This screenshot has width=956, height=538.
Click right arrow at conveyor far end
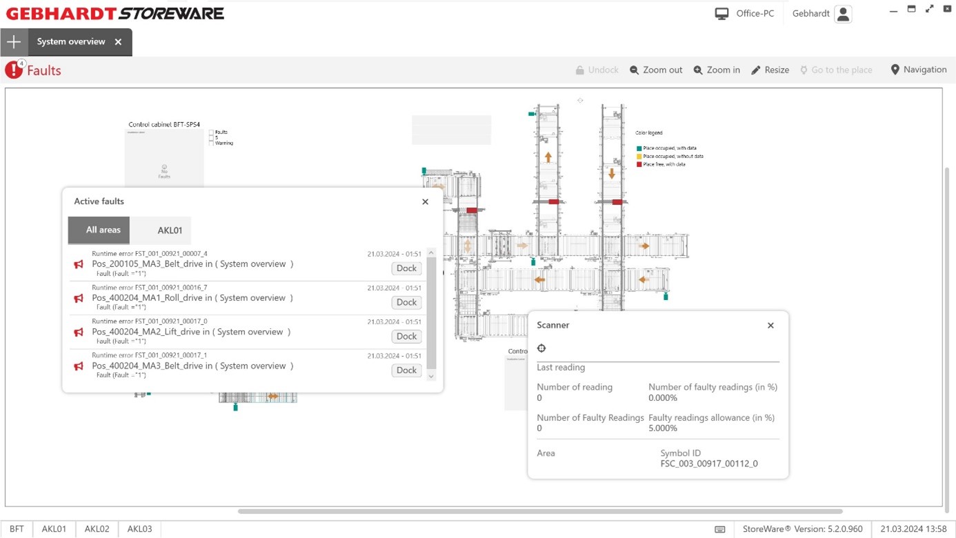[x=644, y=246]
